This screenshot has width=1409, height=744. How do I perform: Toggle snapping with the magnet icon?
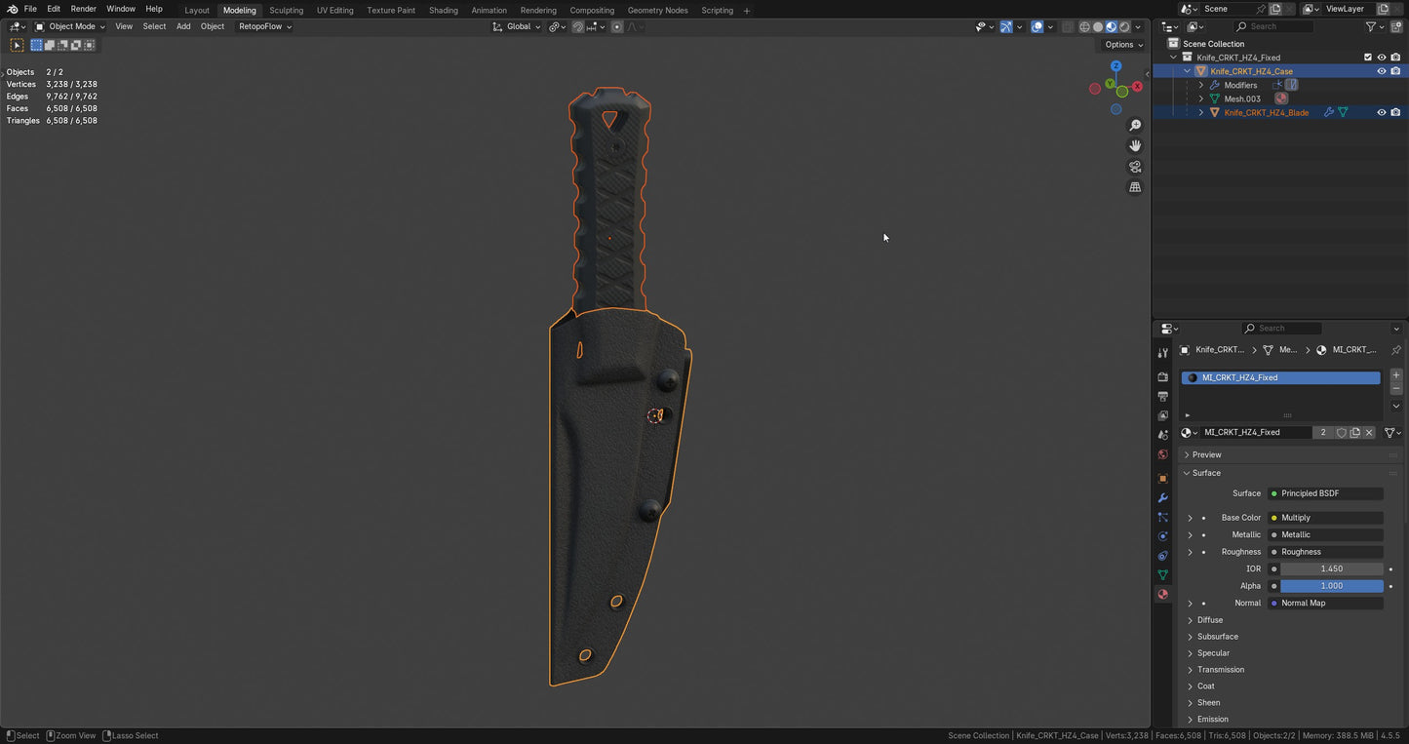coord(577,26)
